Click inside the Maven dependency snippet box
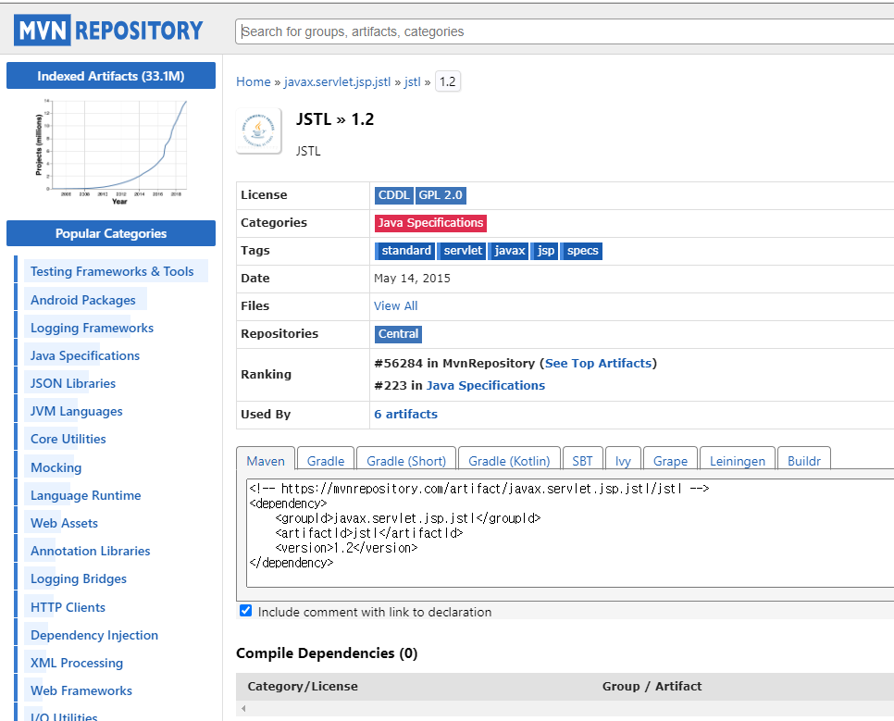894x721 pixels. pos(570,533)
